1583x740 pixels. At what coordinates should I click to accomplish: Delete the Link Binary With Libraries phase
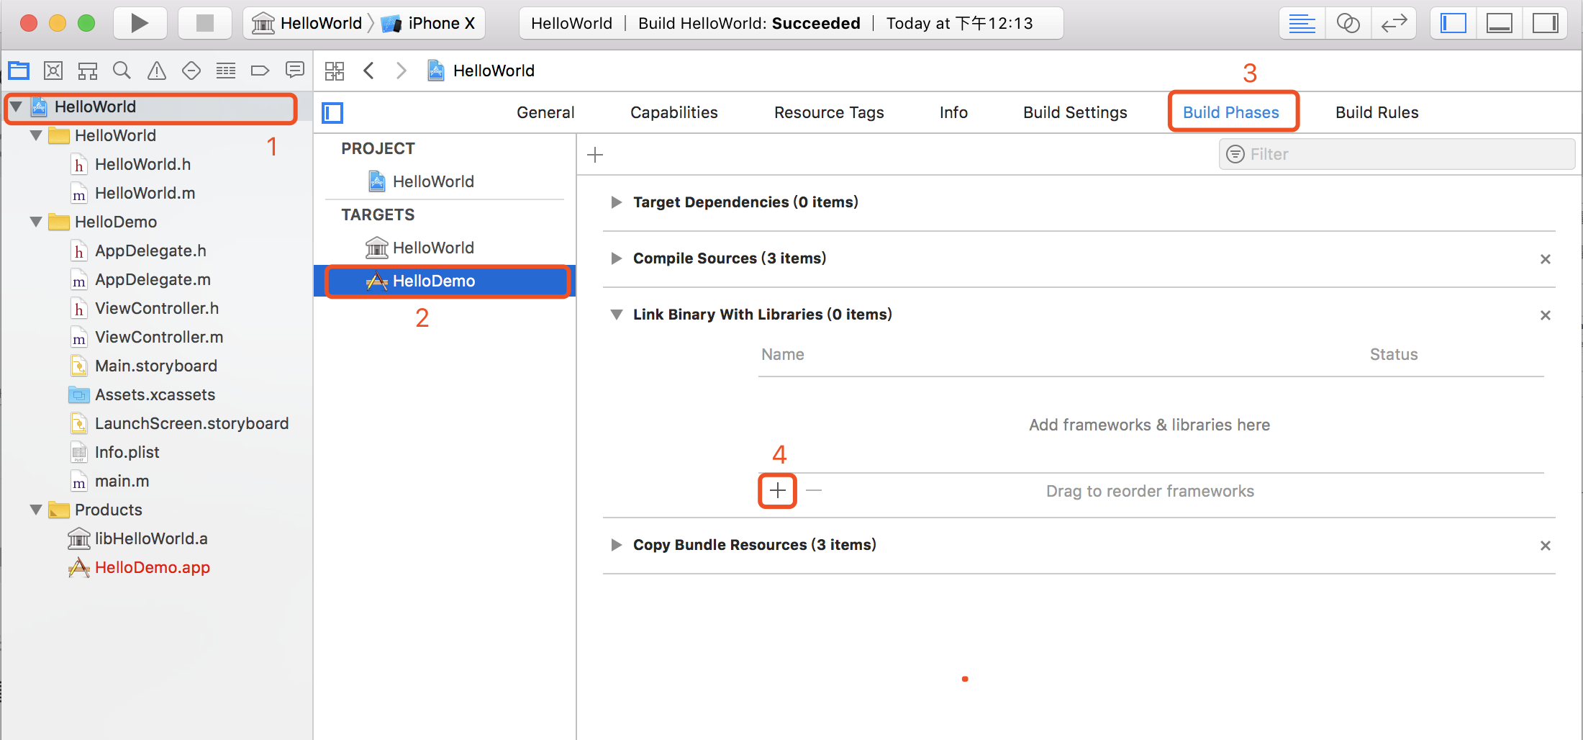click(x=1545, y=315)
